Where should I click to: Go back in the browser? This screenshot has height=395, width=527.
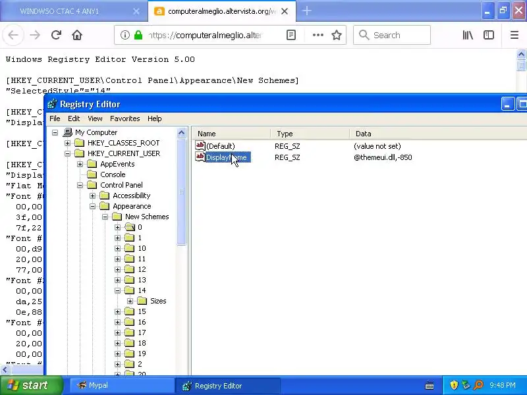click(13, 35)
